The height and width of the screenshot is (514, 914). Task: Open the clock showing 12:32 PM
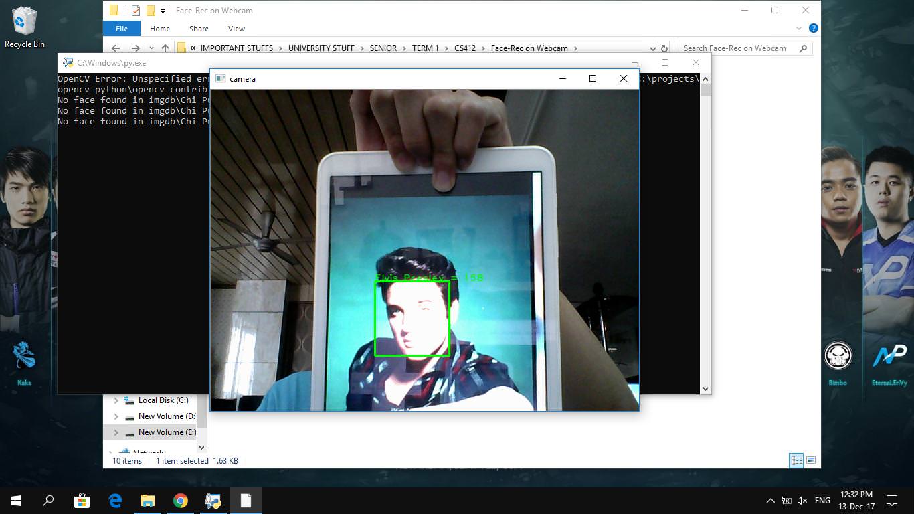856,501
